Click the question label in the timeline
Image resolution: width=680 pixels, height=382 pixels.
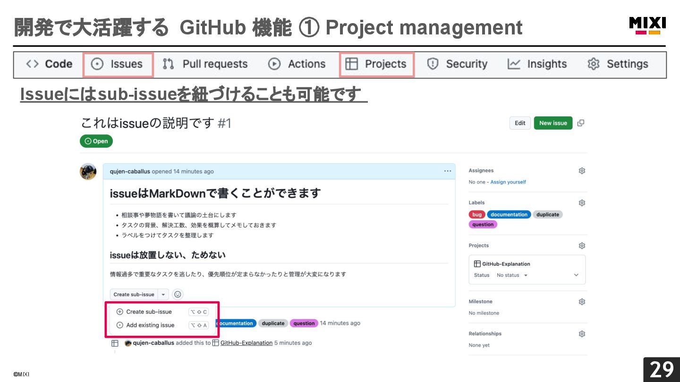pyautogui.click(x=304, y=324)
